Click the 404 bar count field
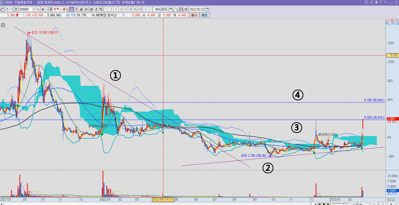This screenshot has height=205, width=399. tap(157, 9)
